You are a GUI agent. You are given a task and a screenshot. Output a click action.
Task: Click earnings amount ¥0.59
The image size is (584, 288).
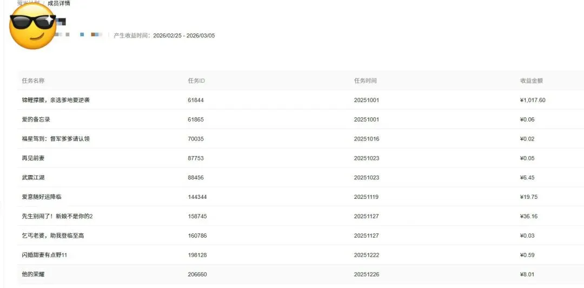[527, 255]
